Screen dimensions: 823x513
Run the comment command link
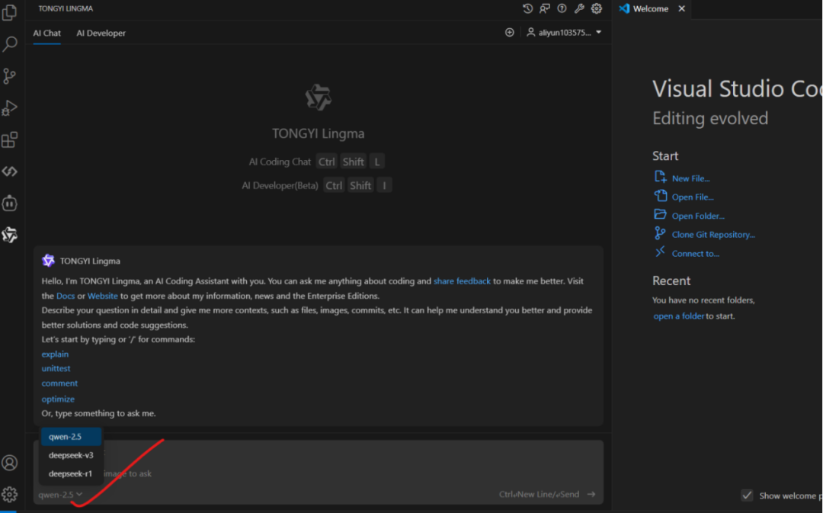tap(59, 383)
